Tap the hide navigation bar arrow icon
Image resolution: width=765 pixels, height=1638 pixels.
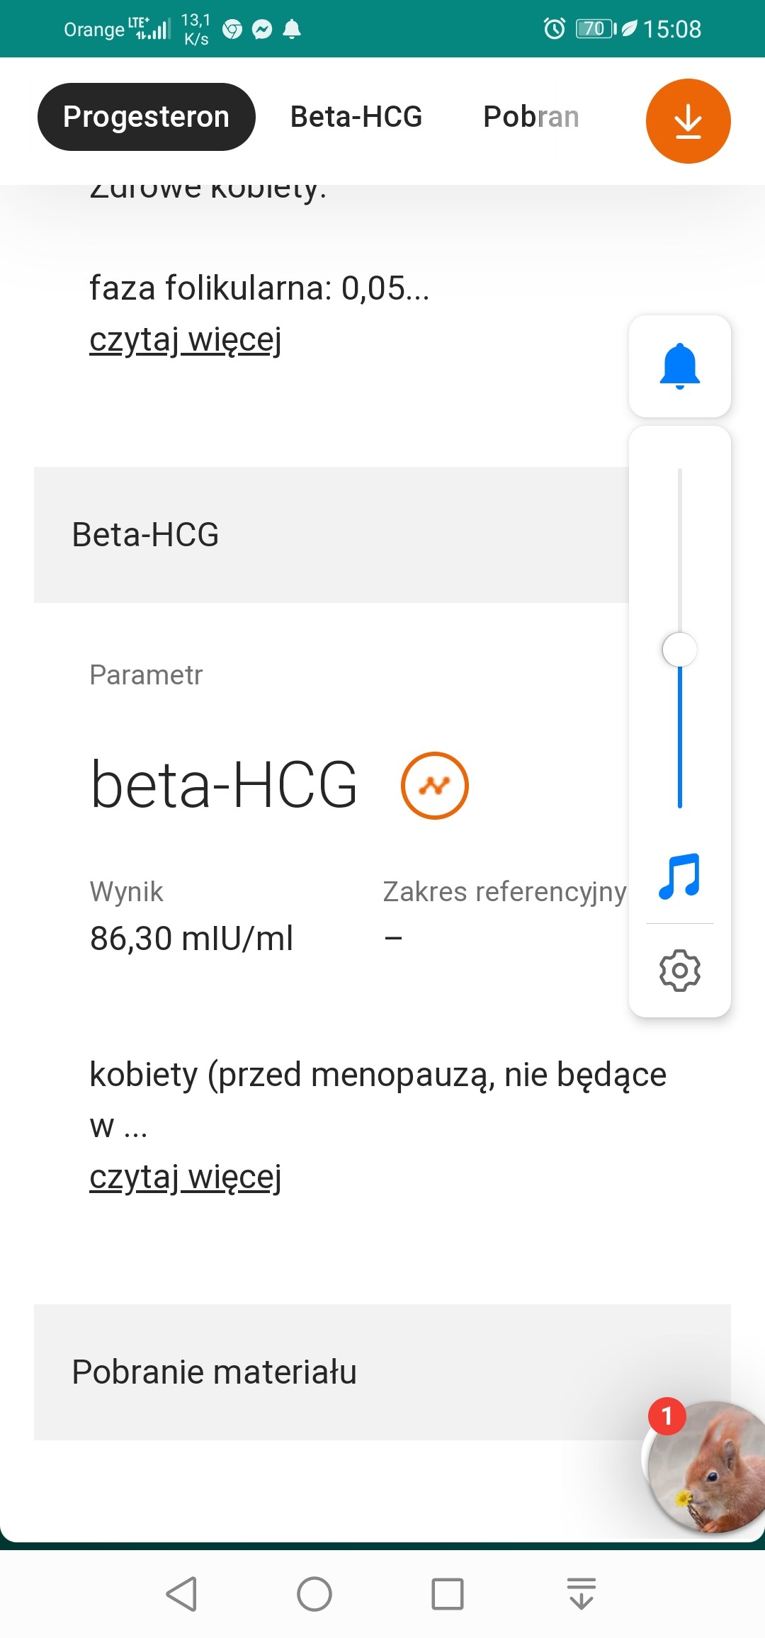[x=582, y=1594]
